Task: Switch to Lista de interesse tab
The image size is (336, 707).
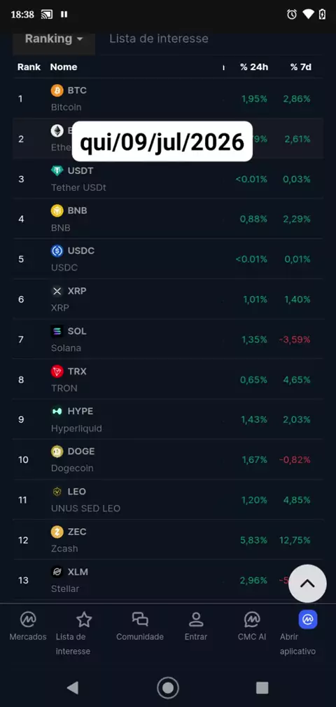Action: point(159,39)
